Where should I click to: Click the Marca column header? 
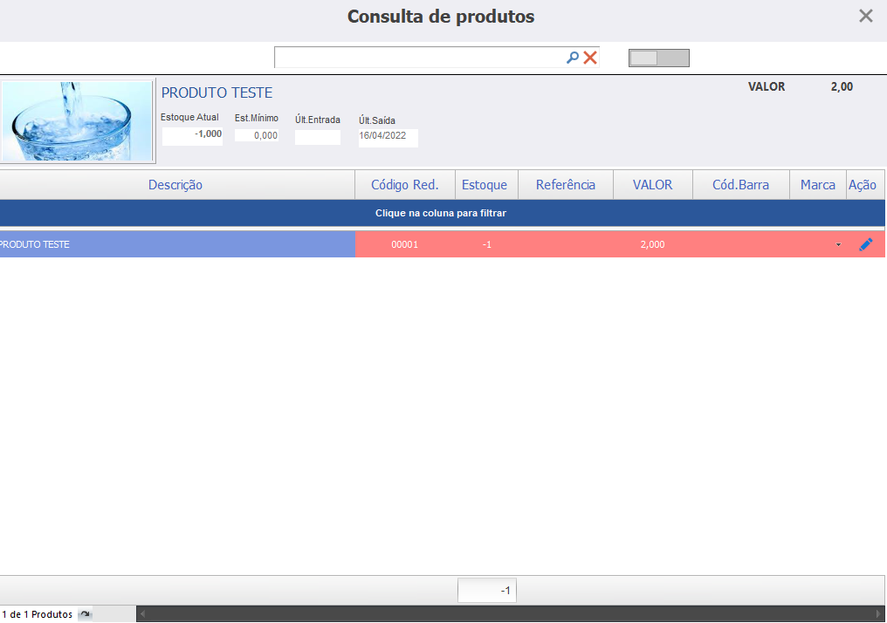[818, 185]
